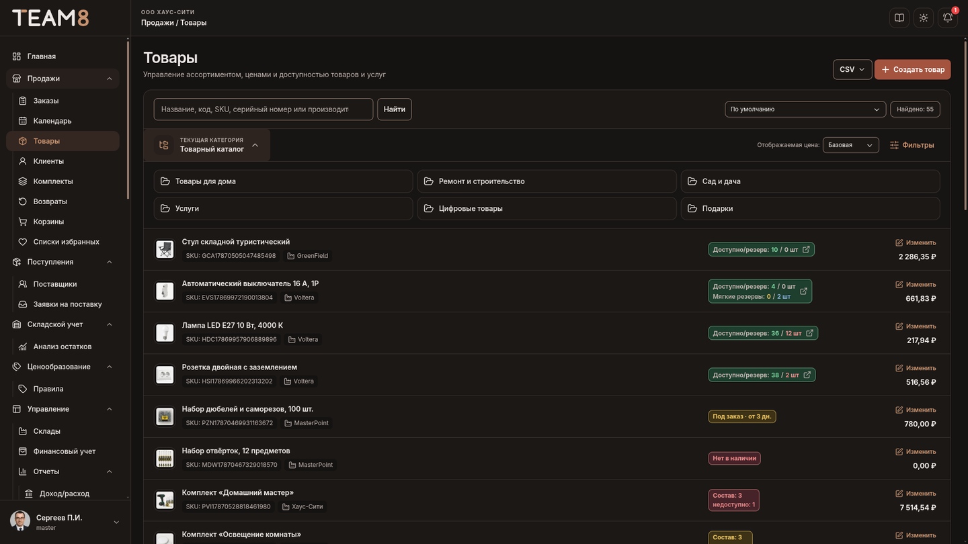Open the stock link icon for Лампа LED E27

click(810, 333)
